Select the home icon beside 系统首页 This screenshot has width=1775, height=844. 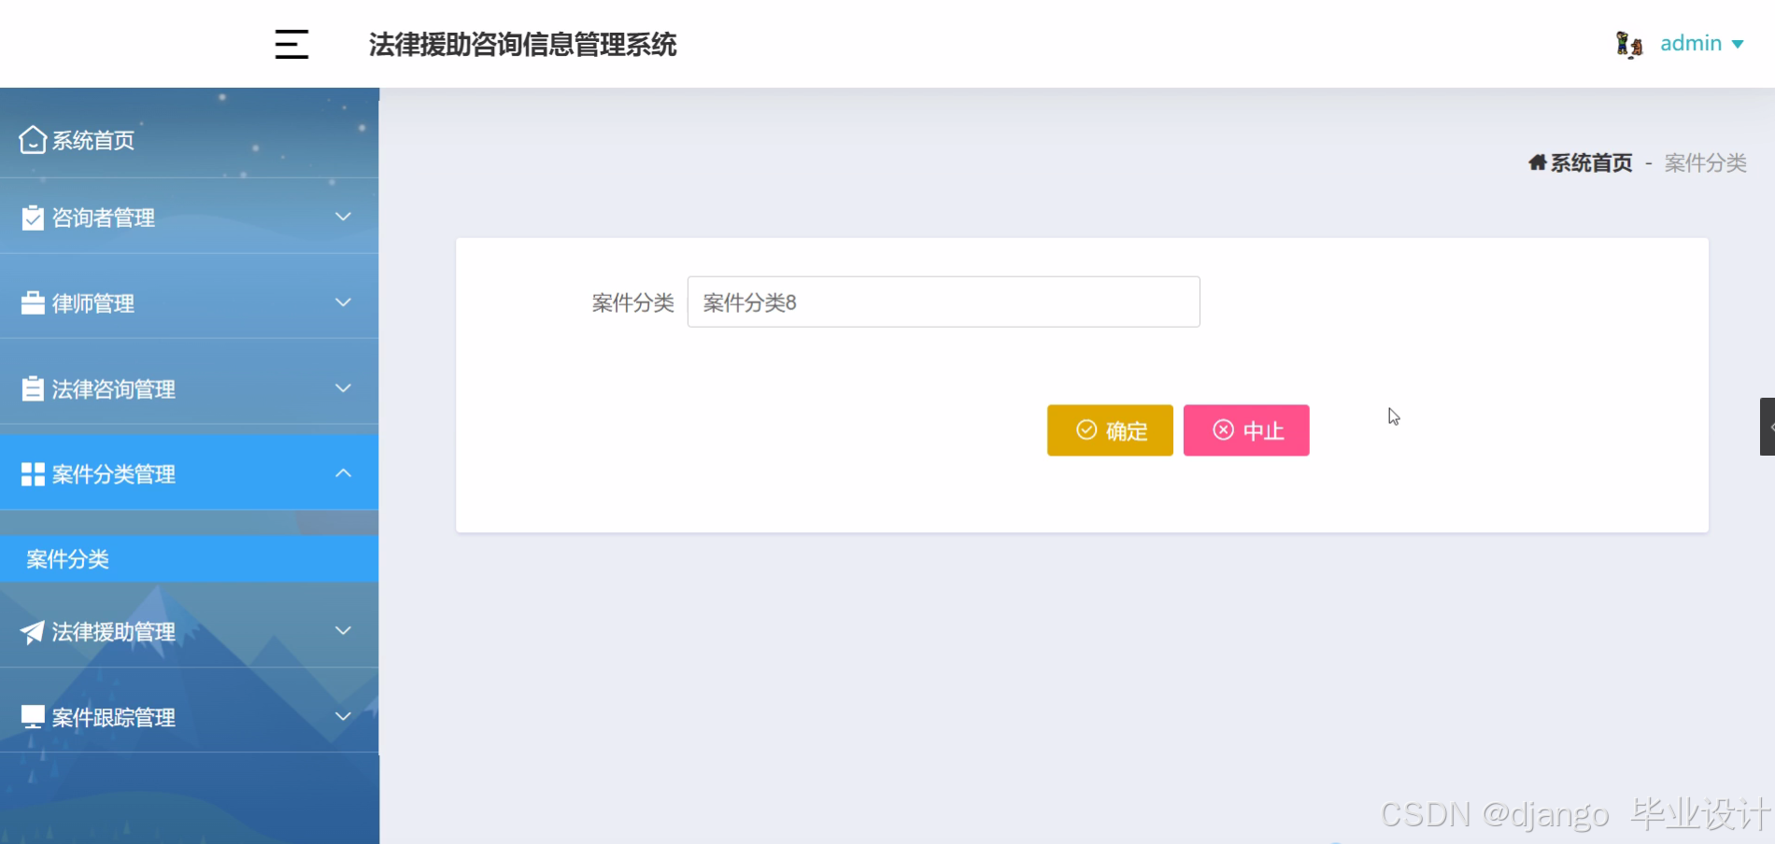[x=33, y=138]
